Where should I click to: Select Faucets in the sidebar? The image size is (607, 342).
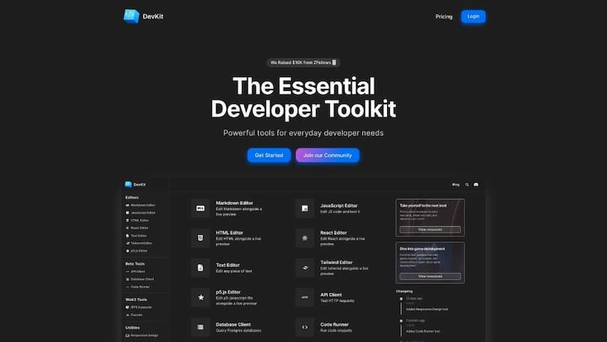[x=134, y=315]
